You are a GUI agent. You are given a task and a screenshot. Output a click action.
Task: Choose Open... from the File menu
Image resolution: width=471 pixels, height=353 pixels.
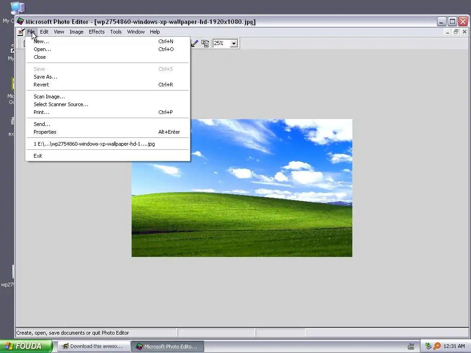(108, 49)
